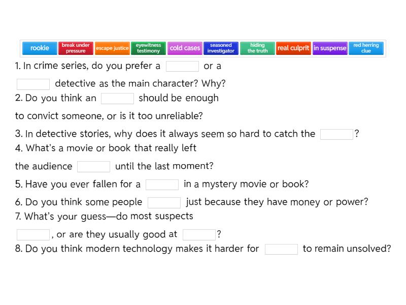Select the blank after 'hard to catch the'

pos(336,134)
